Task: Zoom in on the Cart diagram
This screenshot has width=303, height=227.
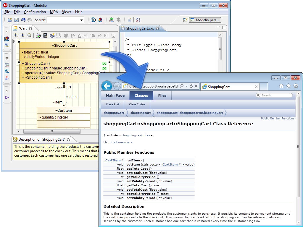Action: [x=16, y=35]
